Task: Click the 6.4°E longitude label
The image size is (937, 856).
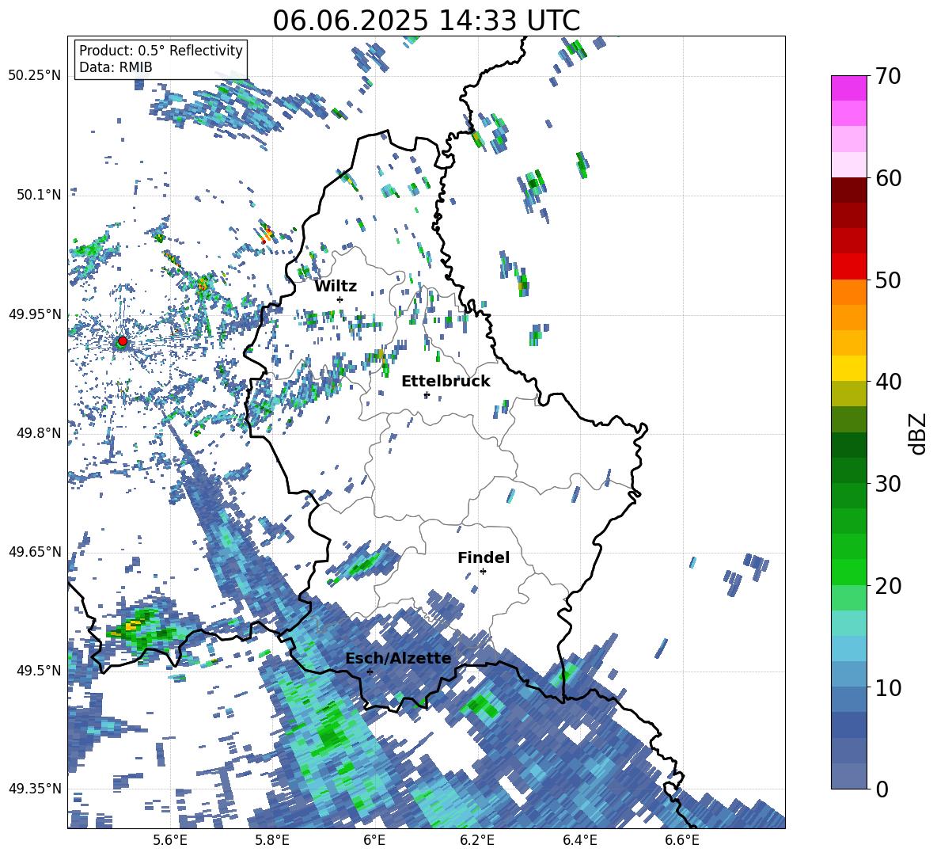Action: [579, 841]
